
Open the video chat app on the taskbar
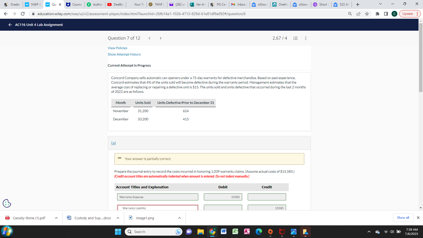(189, 232)
